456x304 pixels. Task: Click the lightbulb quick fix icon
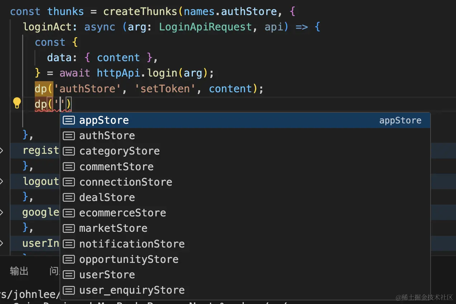tap(16, 103)
